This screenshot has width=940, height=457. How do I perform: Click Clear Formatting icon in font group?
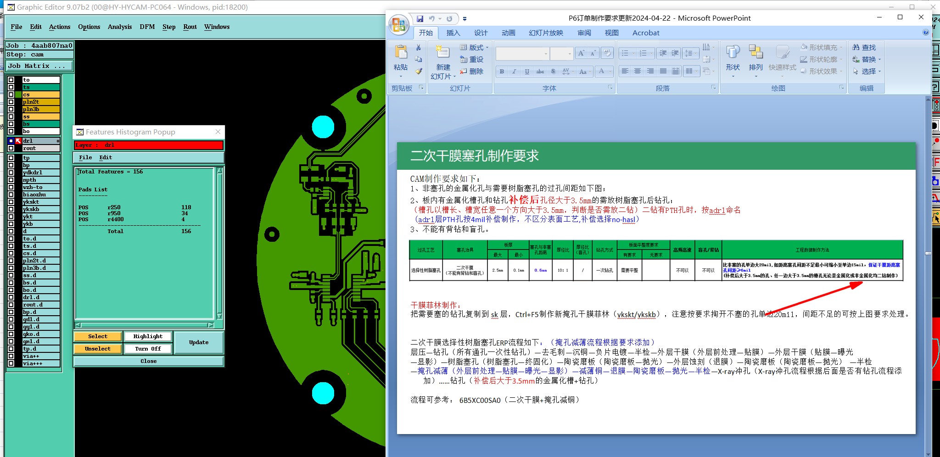[x=607, y=53]
